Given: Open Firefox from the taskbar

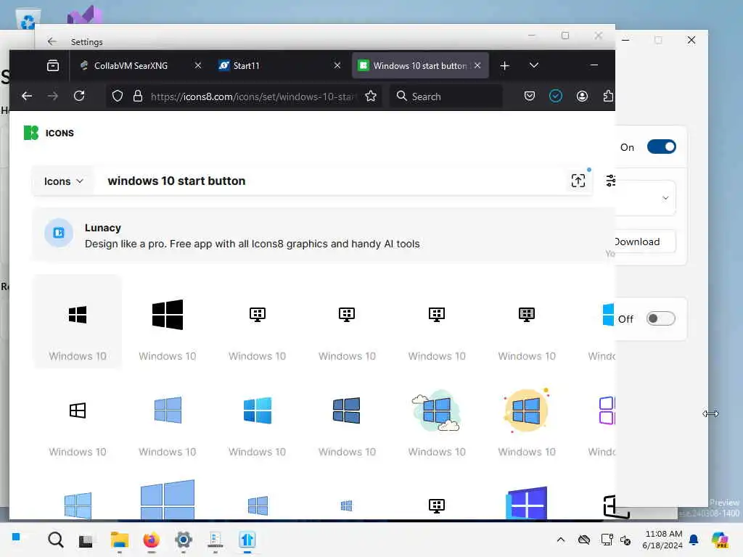Looking at the screenshot, I should coord(151,540).
